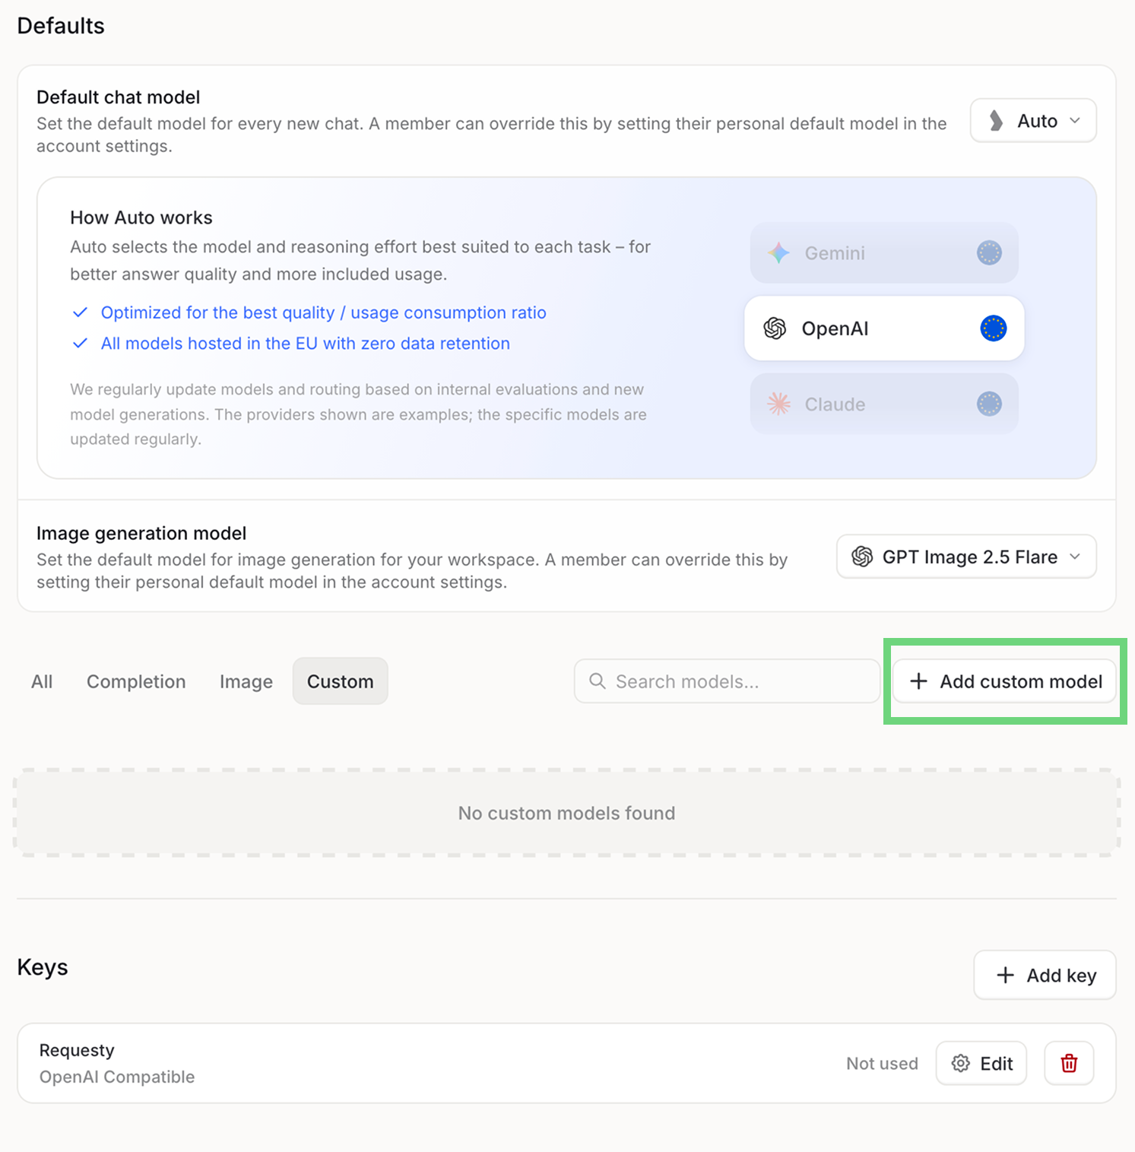Click the 'Not used' status text
Image resolution: width=1135 pixels, height=1152 pixels.
pyautogui.click(x=882, y=1063)
